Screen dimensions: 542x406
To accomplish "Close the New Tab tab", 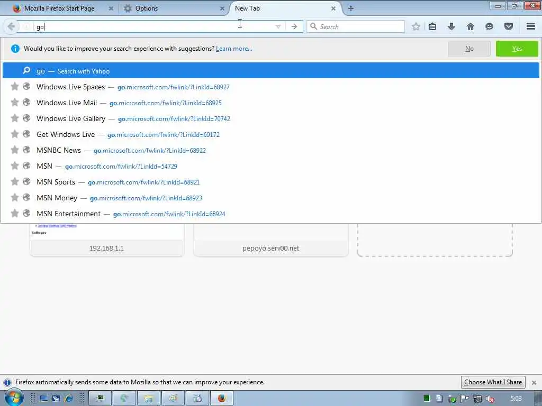I will click(333, 8).
